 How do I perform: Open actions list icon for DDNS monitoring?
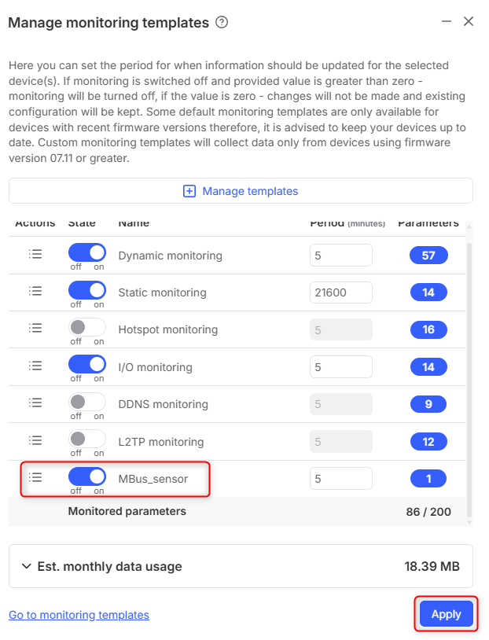[35, 403]
